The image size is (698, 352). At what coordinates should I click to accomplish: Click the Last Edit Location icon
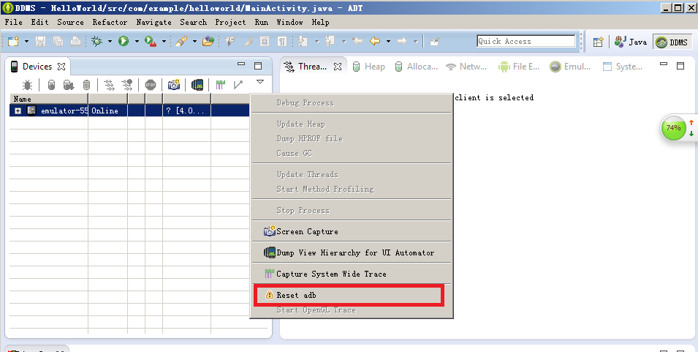pyautogui.click(x=357, y=42)
